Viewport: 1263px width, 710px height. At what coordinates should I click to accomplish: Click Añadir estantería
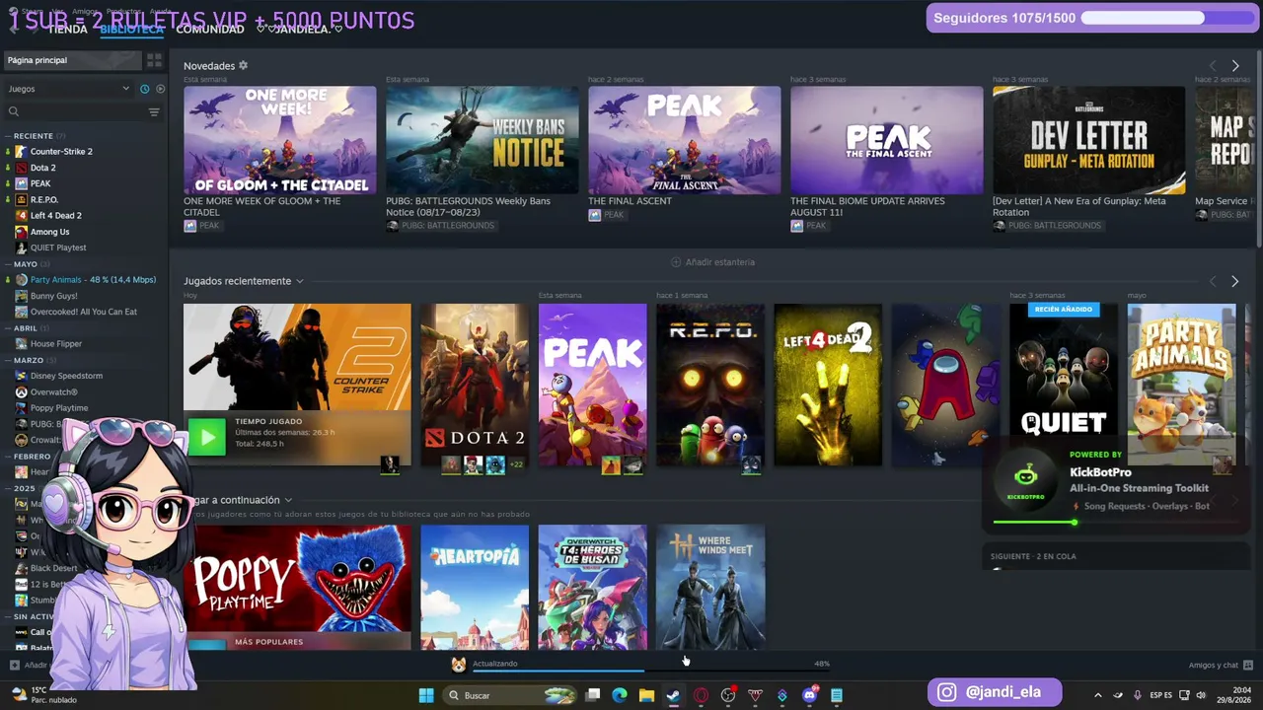(712, 262)
